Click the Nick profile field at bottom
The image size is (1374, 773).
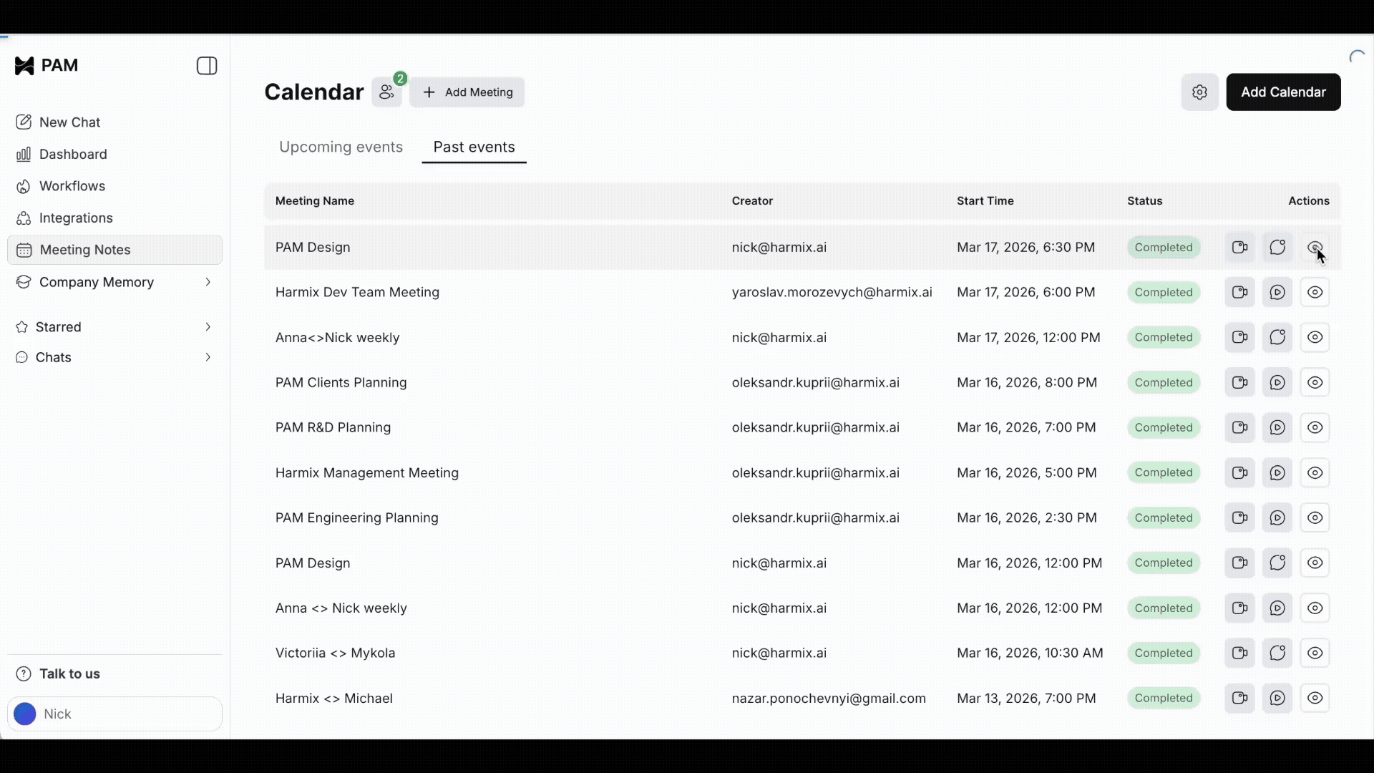click(114, 714)
